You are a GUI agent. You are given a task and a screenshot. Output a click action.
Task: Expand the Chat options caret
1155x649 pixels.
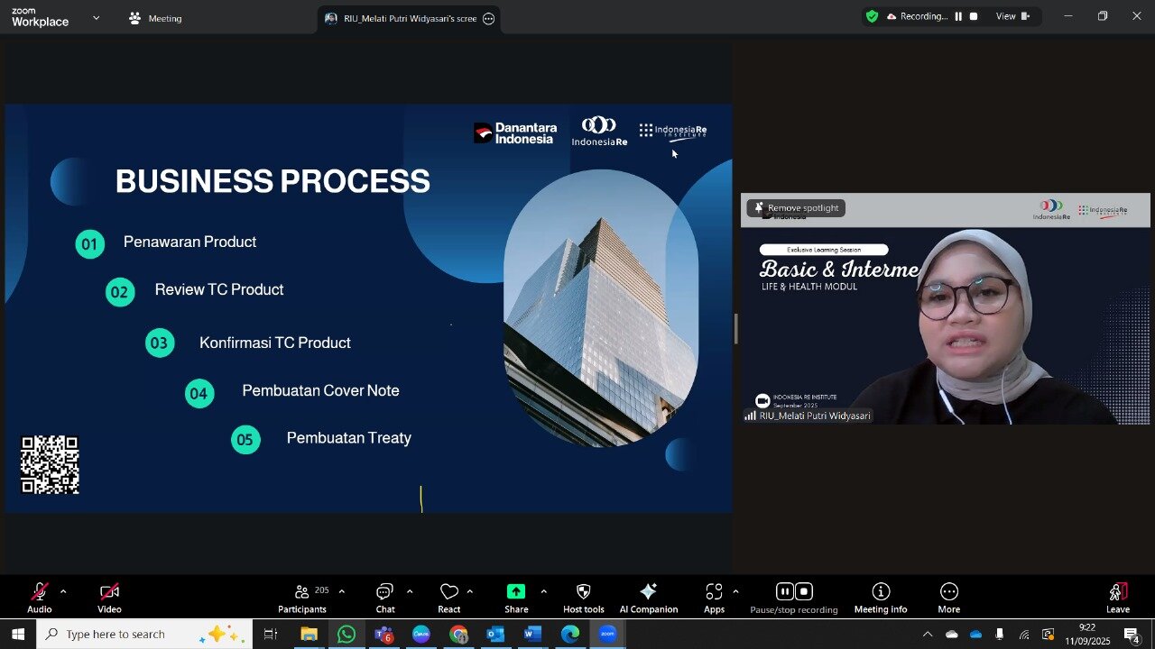point(410,591)
